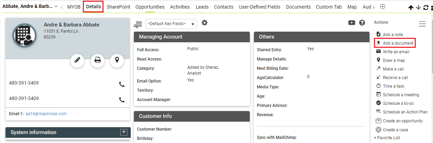Click the refresh icon at top right
The width and height of the screenshot is (433, 143).
[426, 8]
